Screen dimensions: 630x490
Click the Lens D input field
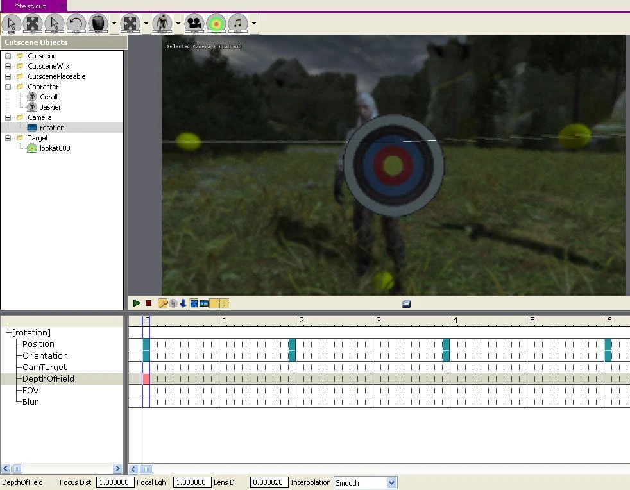(x=269, y=482)
